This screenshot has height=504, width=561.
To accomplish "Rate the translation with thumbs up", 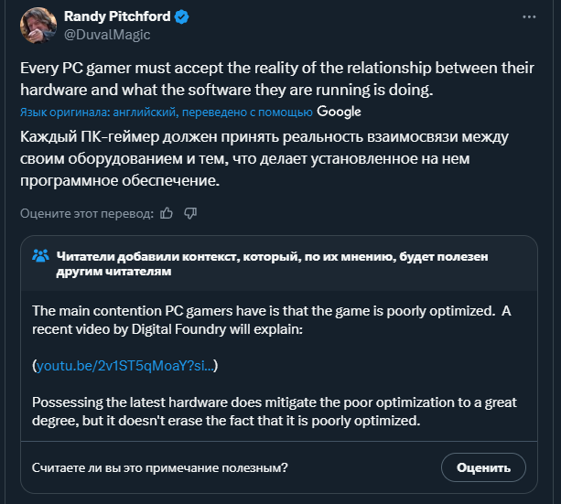I will tap(167, 213).
